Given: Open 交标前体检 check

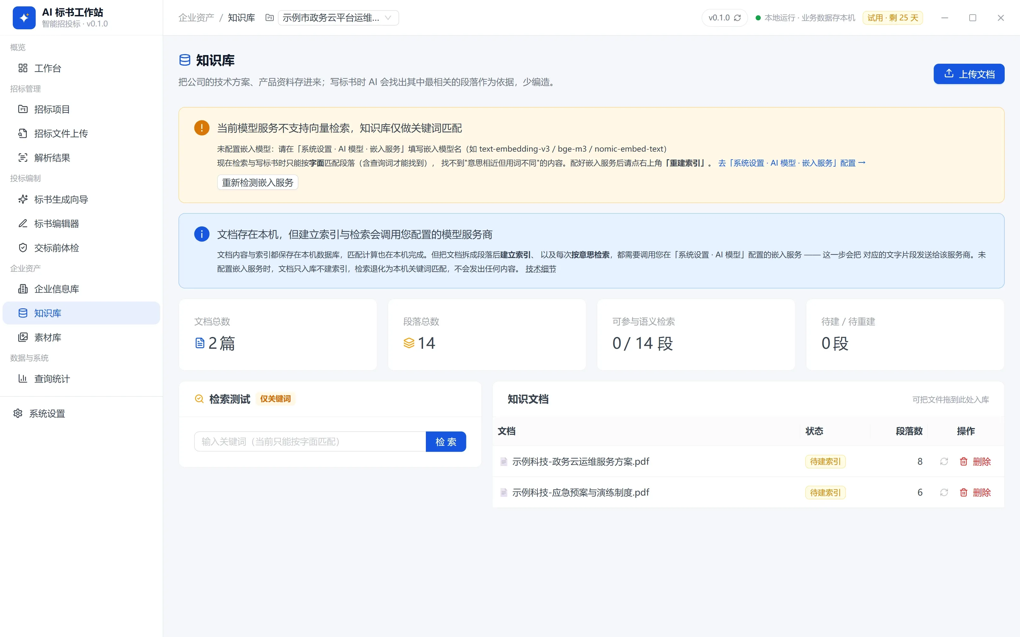Looking at the screenshot, I should pyautogui.click(x=81, y=248).
